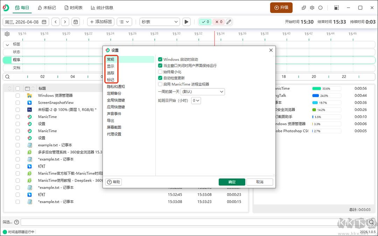The height and width of the screenshot is (236, 378).
Task: Click the search magnifier by day timeline
Action: click(x=7, y=77)
